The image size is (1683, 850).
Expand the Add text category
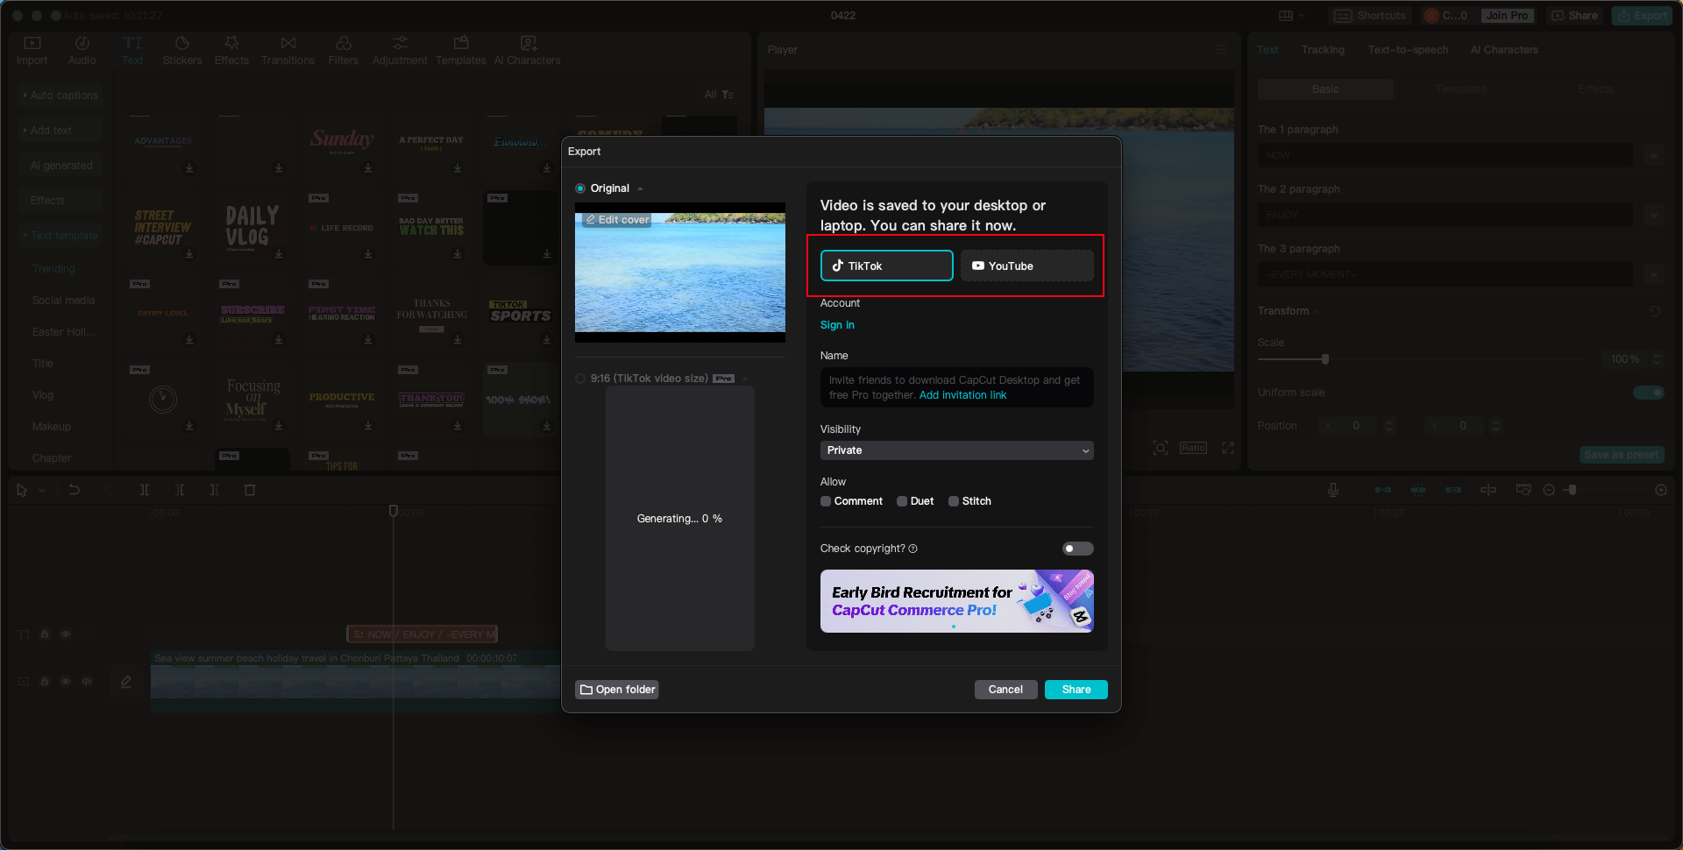[60, 131]
